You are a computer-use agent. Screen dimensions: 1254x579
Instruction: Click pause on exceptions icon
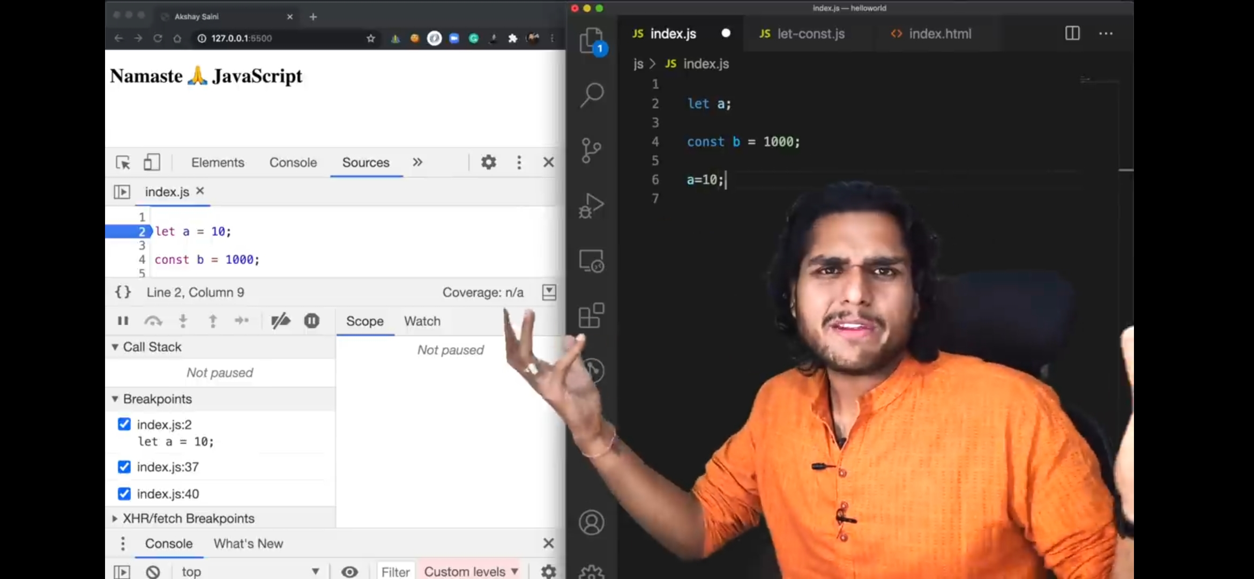pos(311,321)
